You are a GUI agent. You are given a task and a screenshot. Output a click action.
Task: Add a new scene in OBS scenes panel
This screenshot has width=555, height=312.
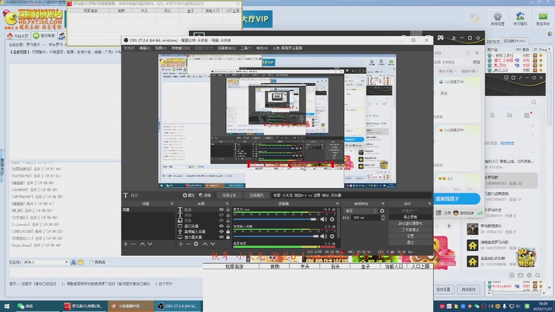126,244
